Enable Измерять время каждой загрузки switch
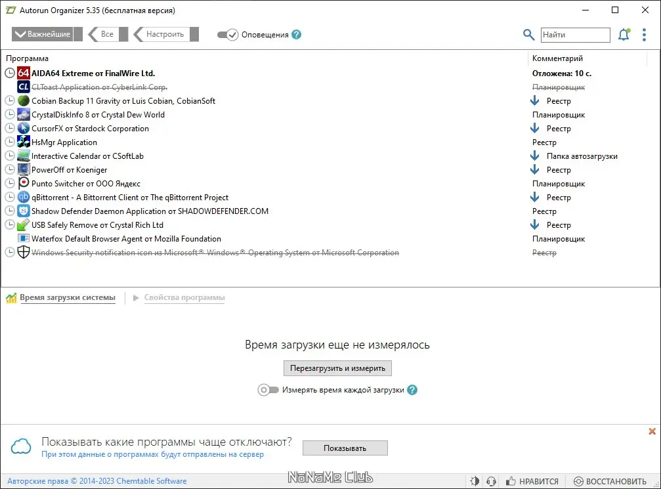The height and width of the screenshot is (489, 661). 268,390
